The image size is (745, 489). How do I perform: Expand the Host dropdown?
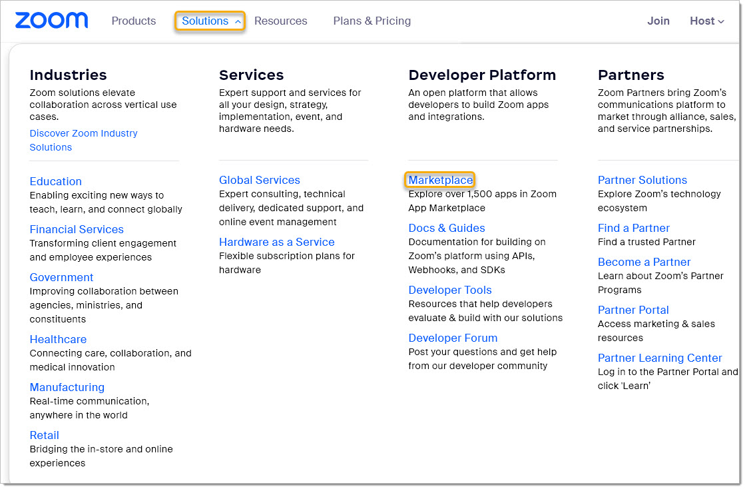[x=706, y=21]
